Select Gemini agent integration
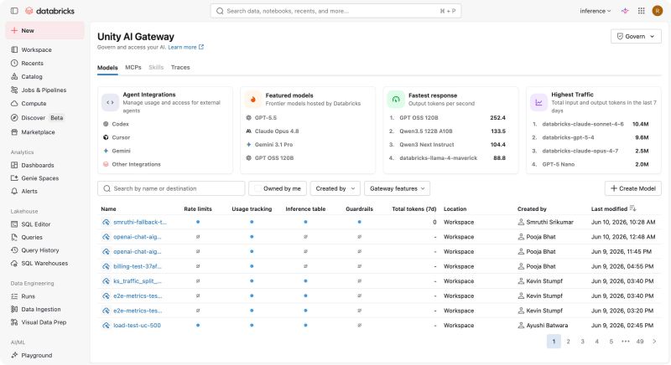The height and width of the screenshot is (365, 671). tap(117, 151)
